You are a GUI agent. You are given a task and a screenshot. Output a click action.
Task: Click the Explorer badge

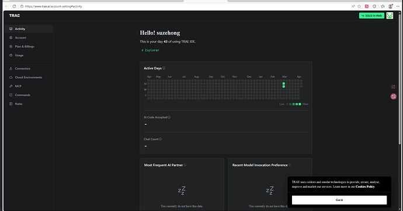150,50
